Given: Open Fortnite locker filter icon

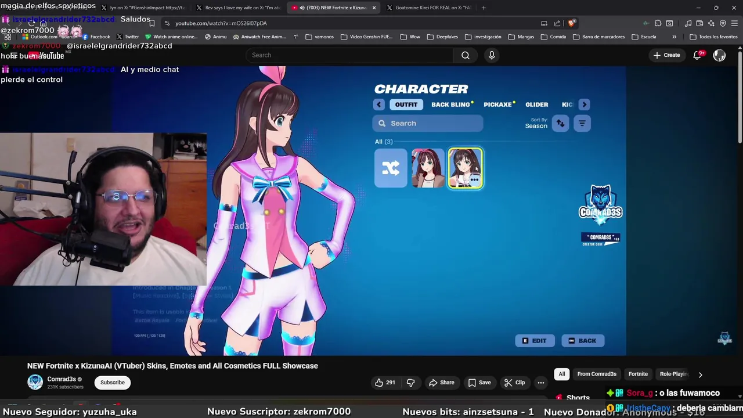Looking at the screenshot, I should (582, 123).
